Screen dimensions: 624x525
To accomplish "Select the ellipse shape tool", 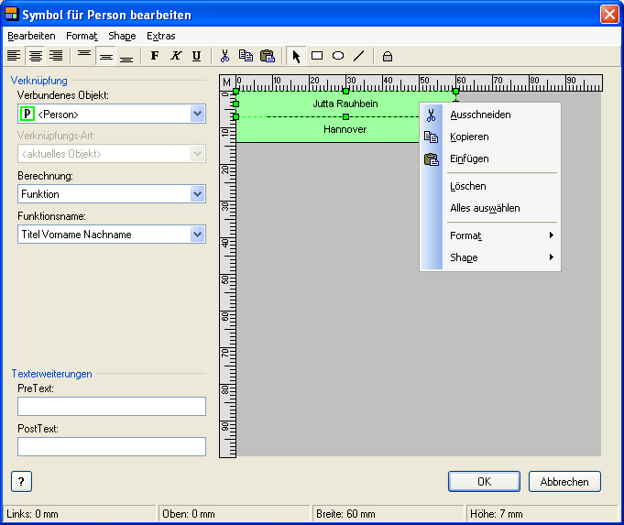I will tap(338, 56).
